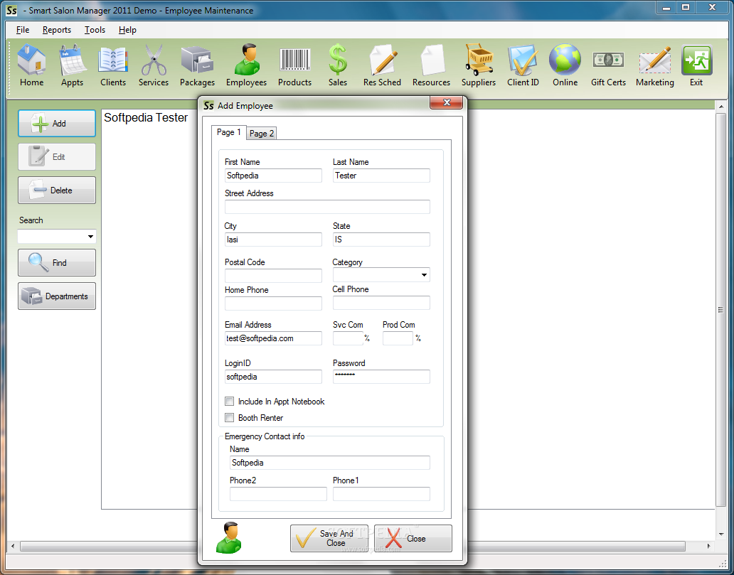
Task: Open the Clients book icon
Action: click(x=113, y=65)
